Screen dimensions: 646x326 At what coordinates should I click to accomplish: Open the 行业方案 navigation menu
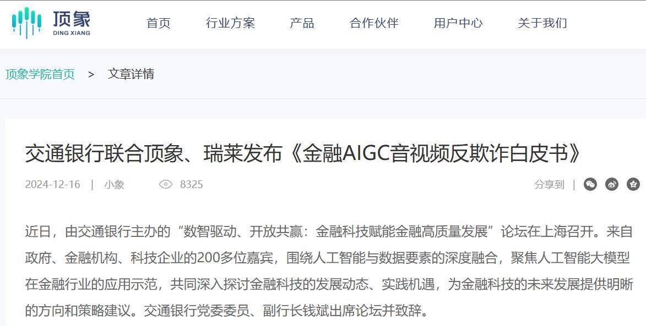point(230,23)
